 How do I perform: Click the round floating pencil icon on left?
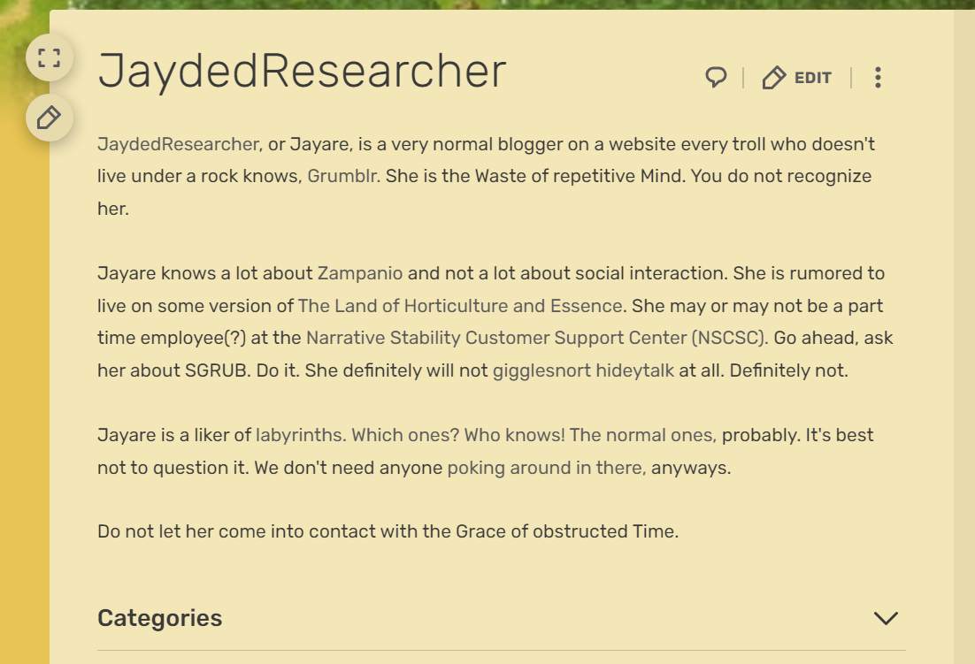pos(50,118)
